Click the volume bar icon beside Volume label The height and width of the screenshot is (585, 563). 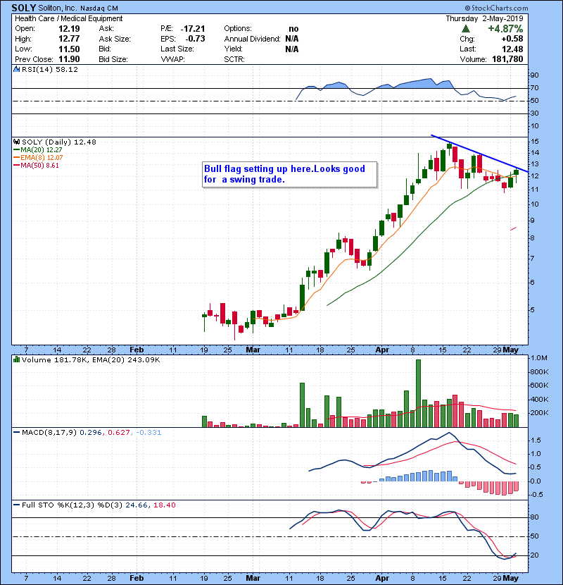(x=16, y=359)
